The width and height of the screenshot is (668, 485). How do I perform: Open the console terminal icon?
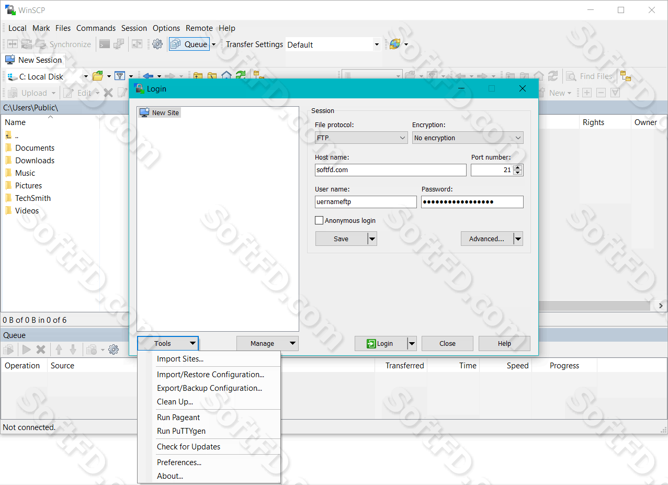click(x=105, y=44)
